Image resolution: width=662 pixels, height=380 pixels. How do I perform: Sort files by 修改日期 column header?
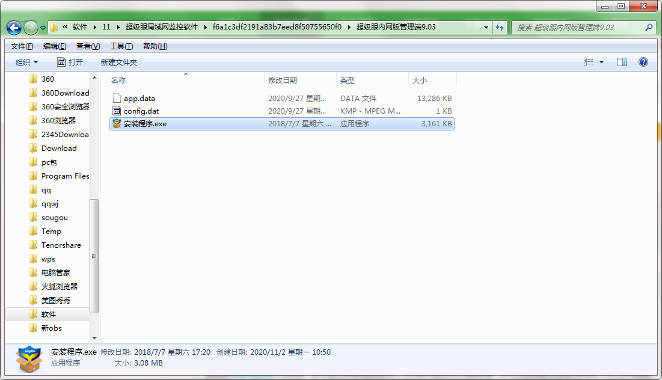[x=283, y=80]
